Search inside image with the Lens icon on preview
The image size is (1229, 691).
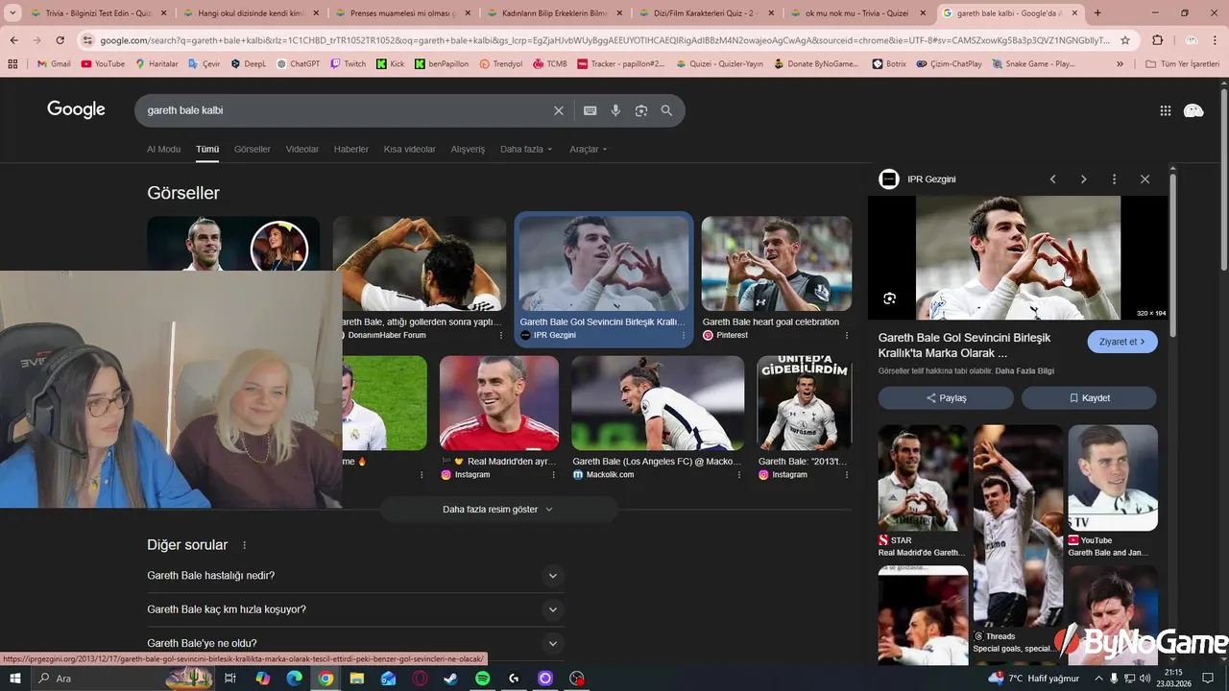coord(889,298)
